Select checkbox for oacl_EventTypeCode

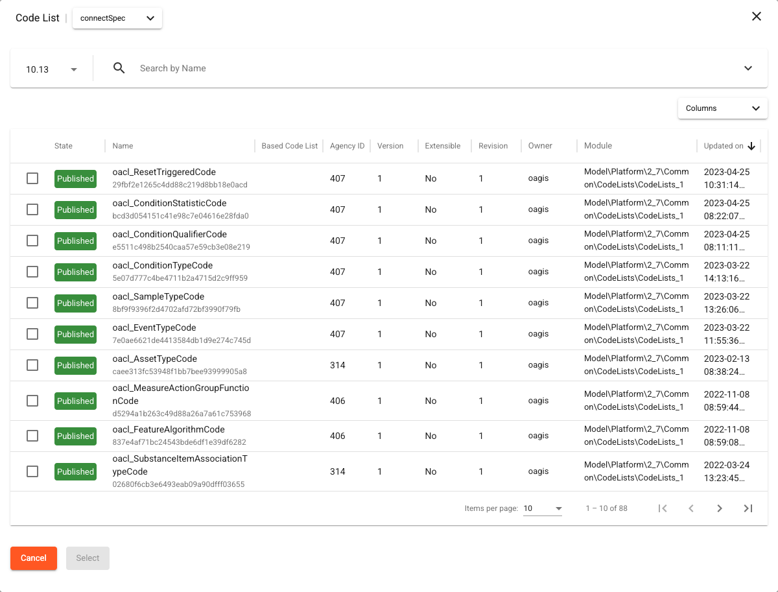pos(32,334)
